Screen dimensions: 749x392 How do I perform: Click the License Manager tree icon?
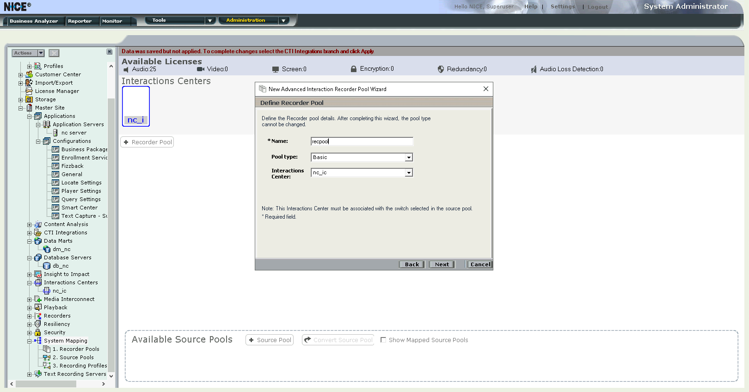(29, 91)
